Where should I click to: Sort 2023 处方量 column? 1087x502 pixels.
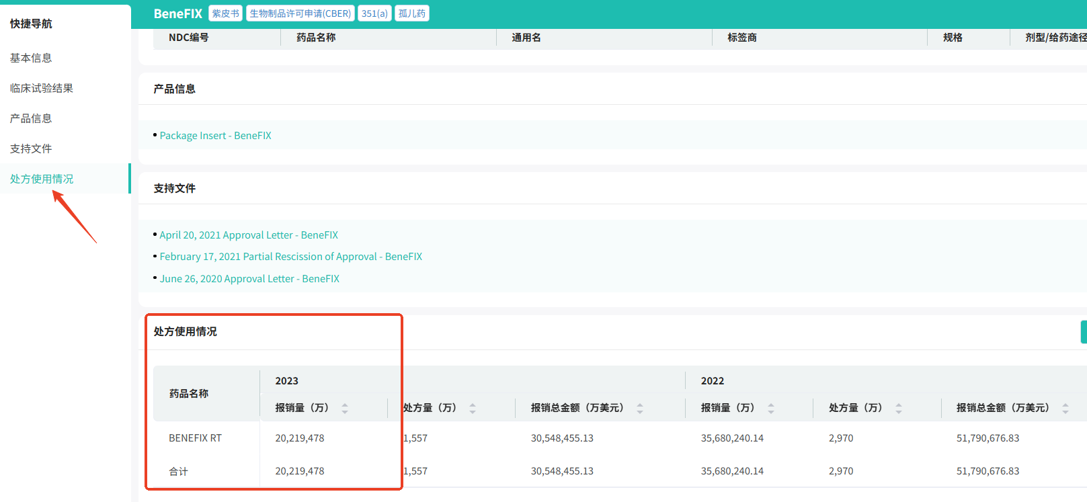(x=473, y=408)
